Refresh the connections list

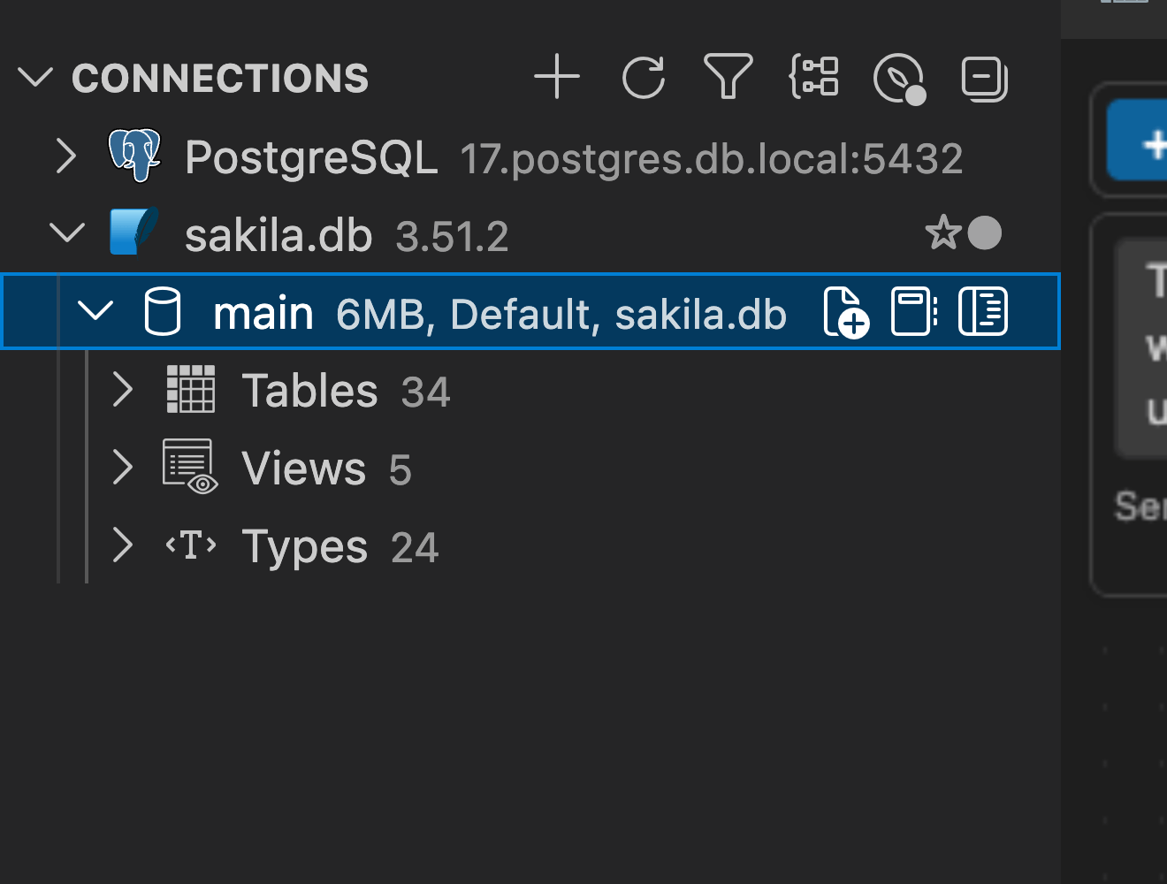point(644,78)
